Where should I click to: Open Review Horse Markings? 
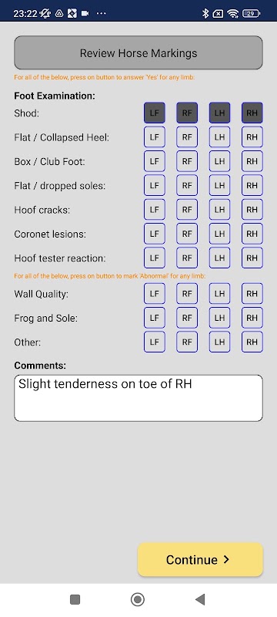pos(138,52)
